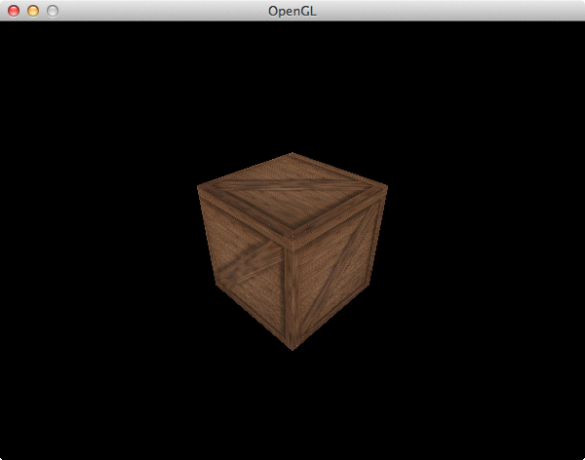
Task: Click the red close window button
Action: click(14, 11)
